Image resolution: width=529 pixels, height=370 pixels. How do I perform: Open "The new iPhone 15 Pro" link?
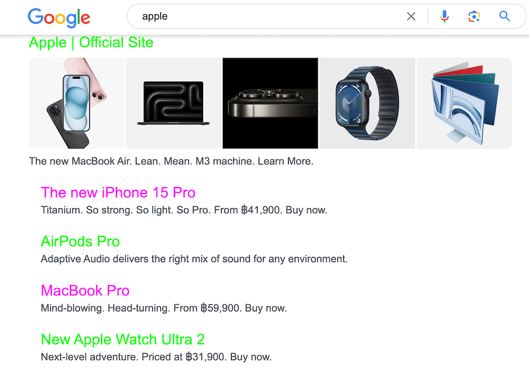[118, 192]
